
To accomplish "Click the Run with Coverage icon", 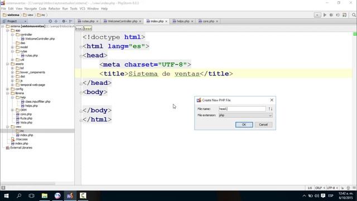I will click(338, 15).
